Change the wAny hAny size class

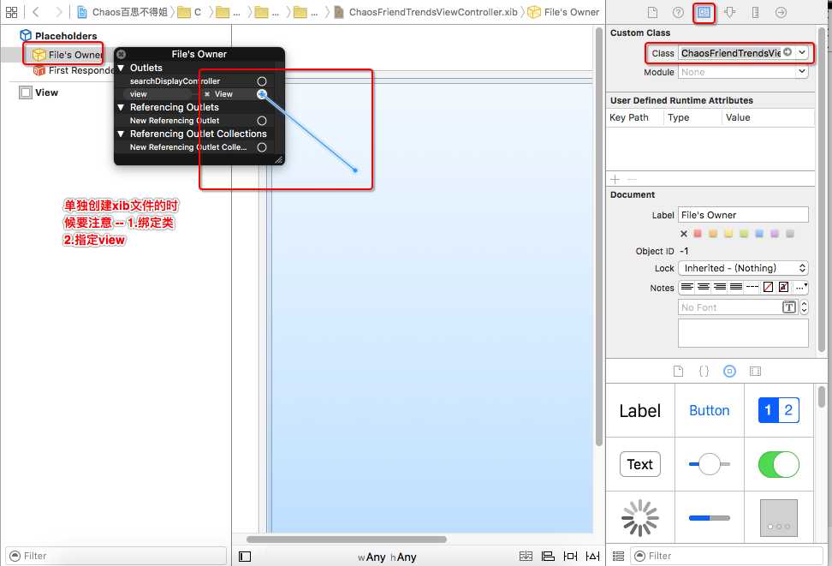click(x=387, y=557)
